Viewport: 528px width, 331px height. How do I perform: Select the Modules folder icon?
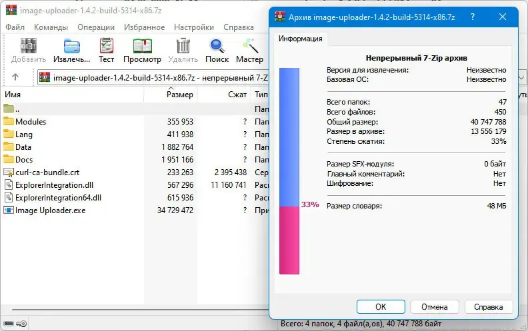[9, 121]
